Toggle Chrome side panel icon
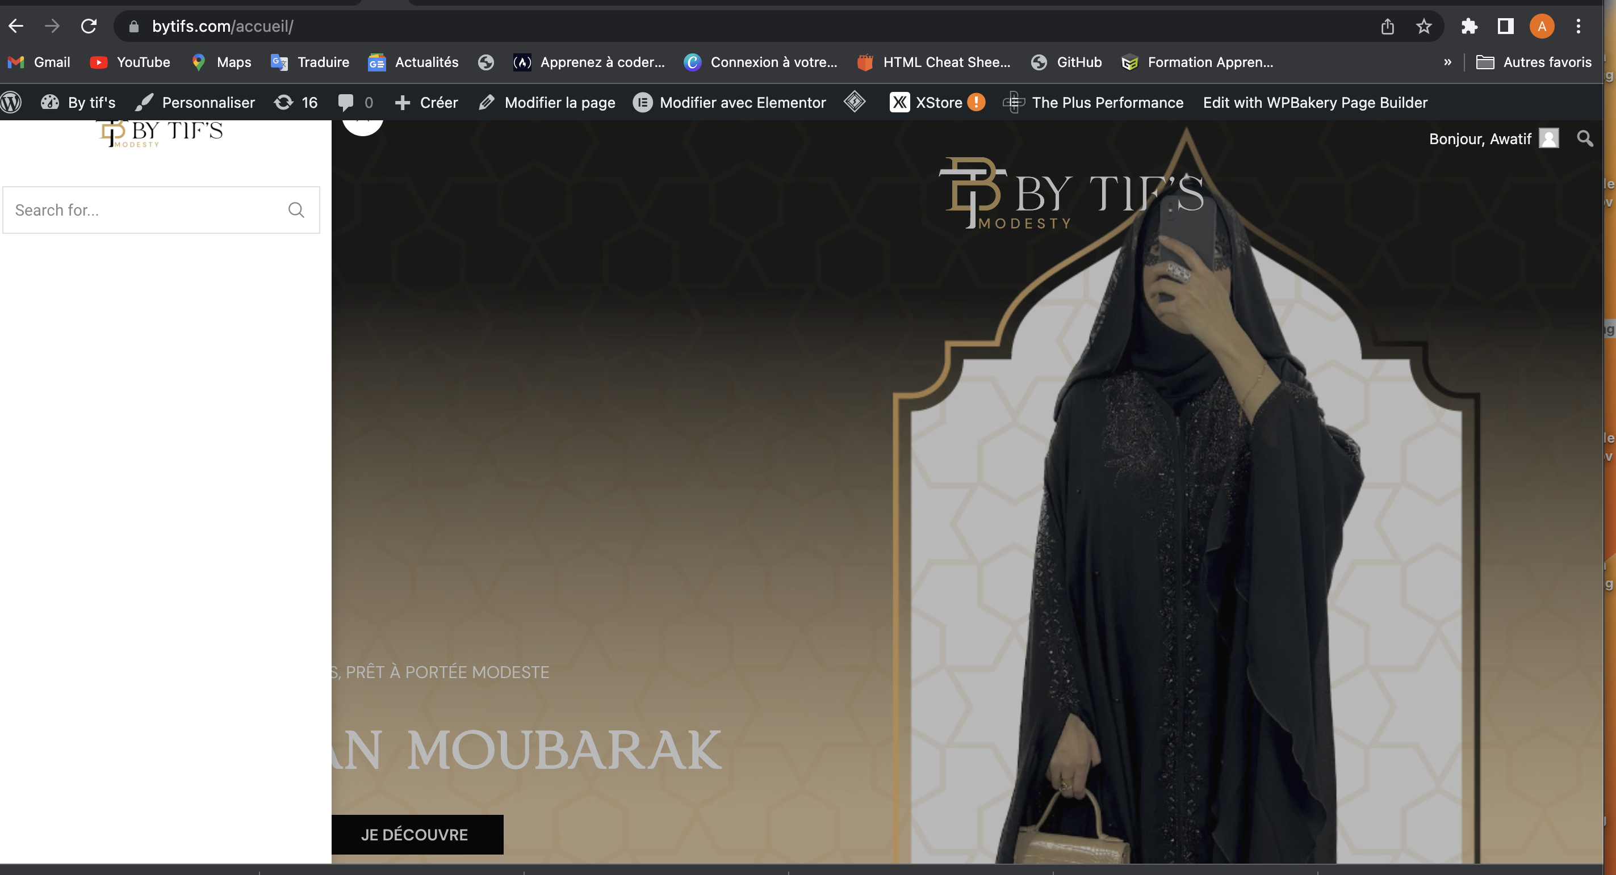 (1506, 26)
